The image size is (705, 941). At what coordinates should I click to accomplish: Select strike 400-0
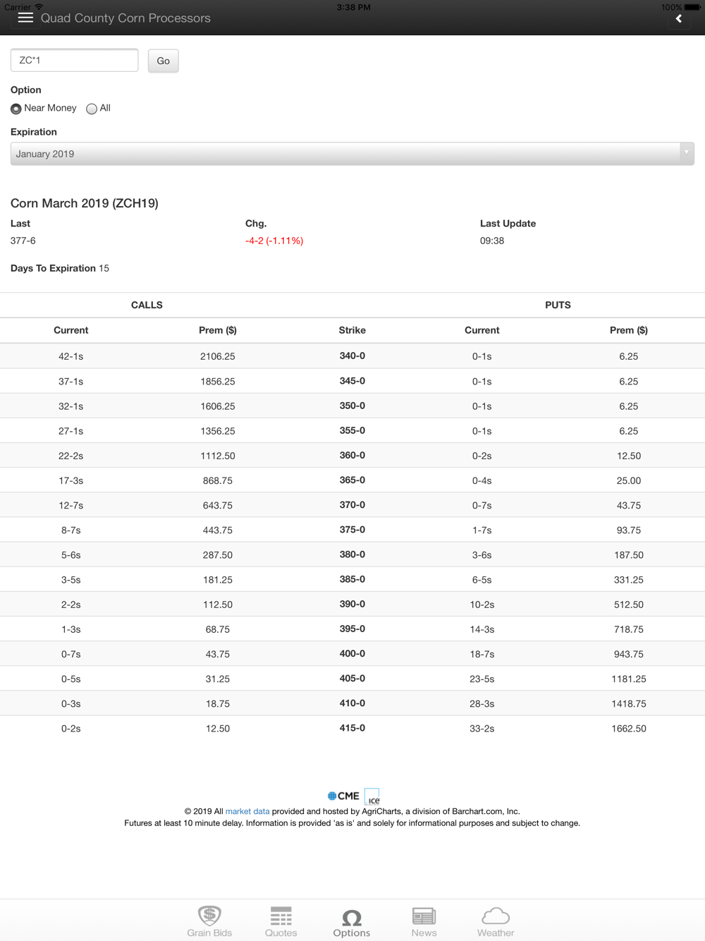point(352,653)
